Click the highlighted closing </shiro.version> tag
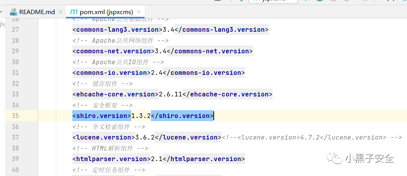This screenshot has width=407, height=176. click(182, 116)
